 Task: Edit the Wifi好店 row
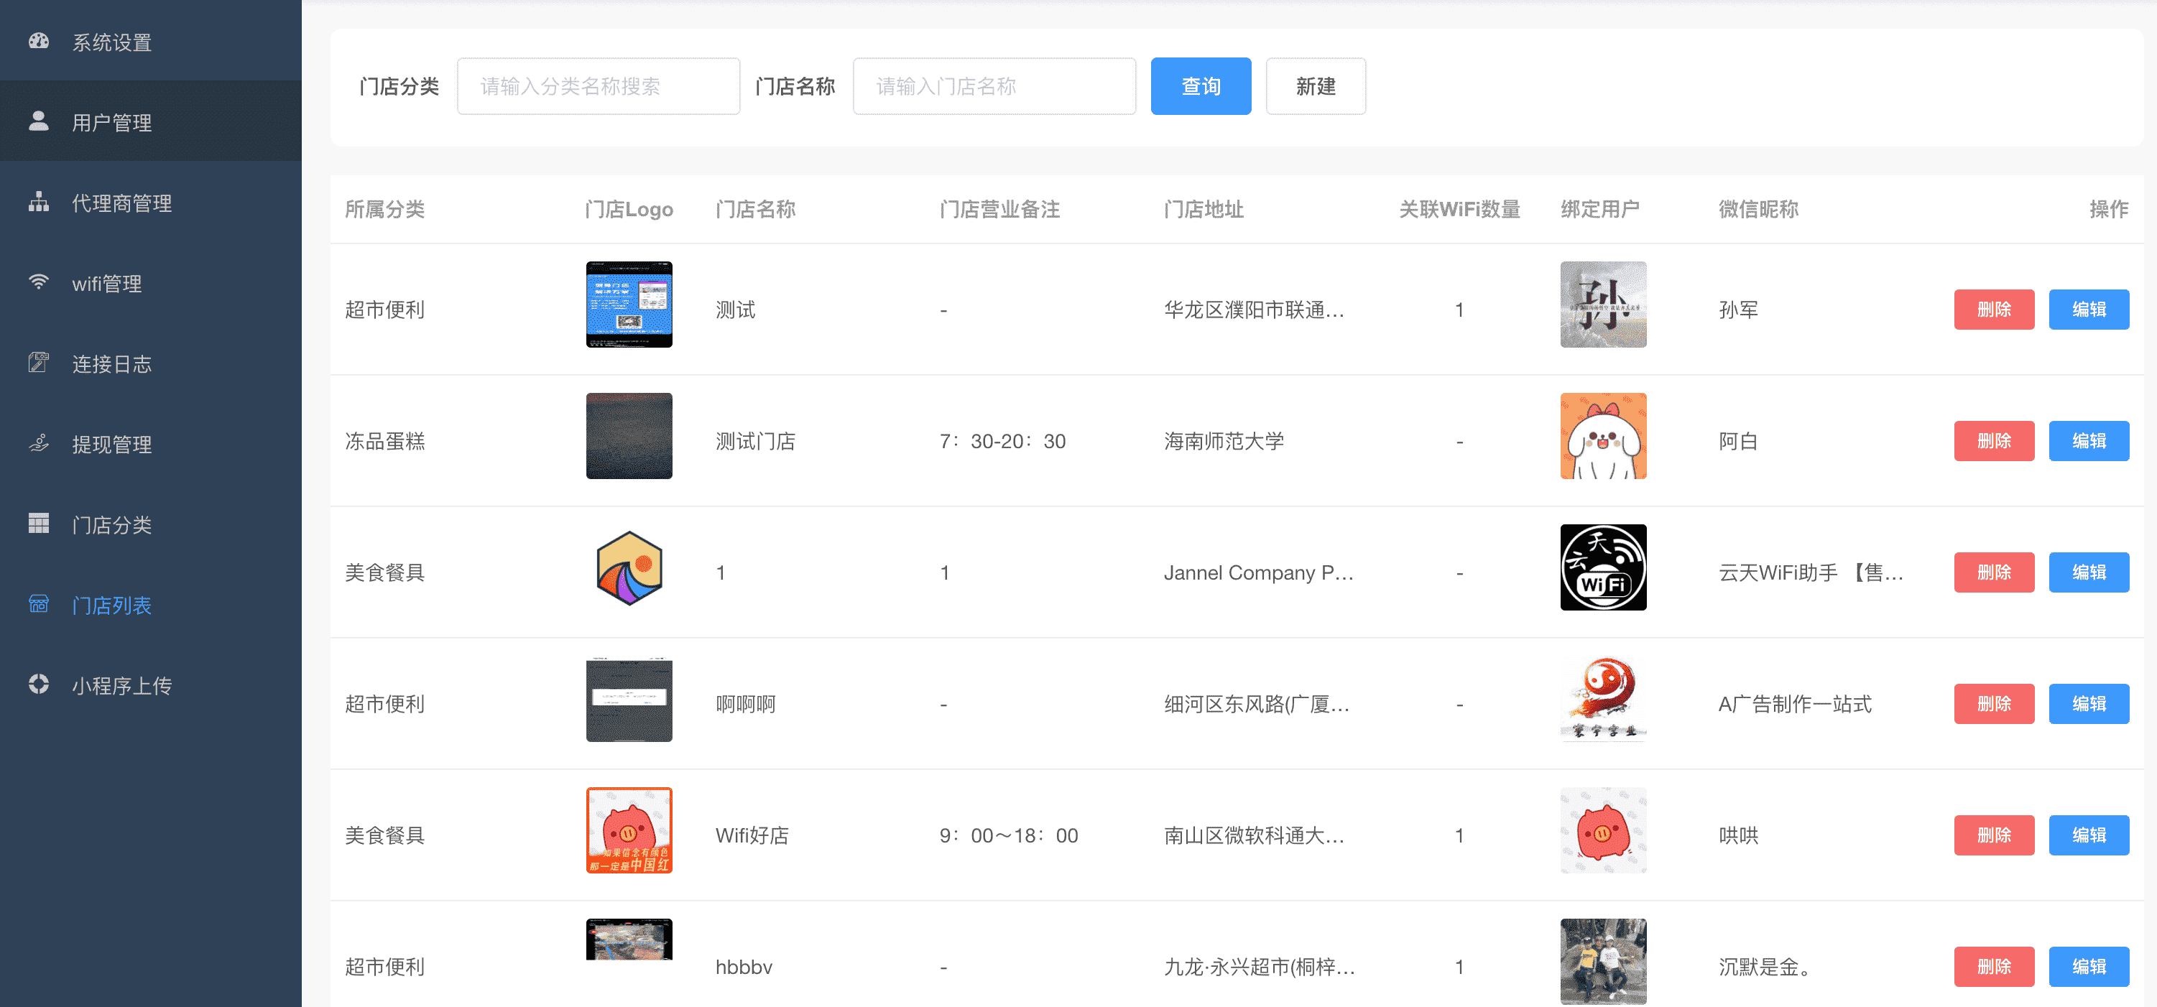pyautogui.click(x=2088, y=835)
